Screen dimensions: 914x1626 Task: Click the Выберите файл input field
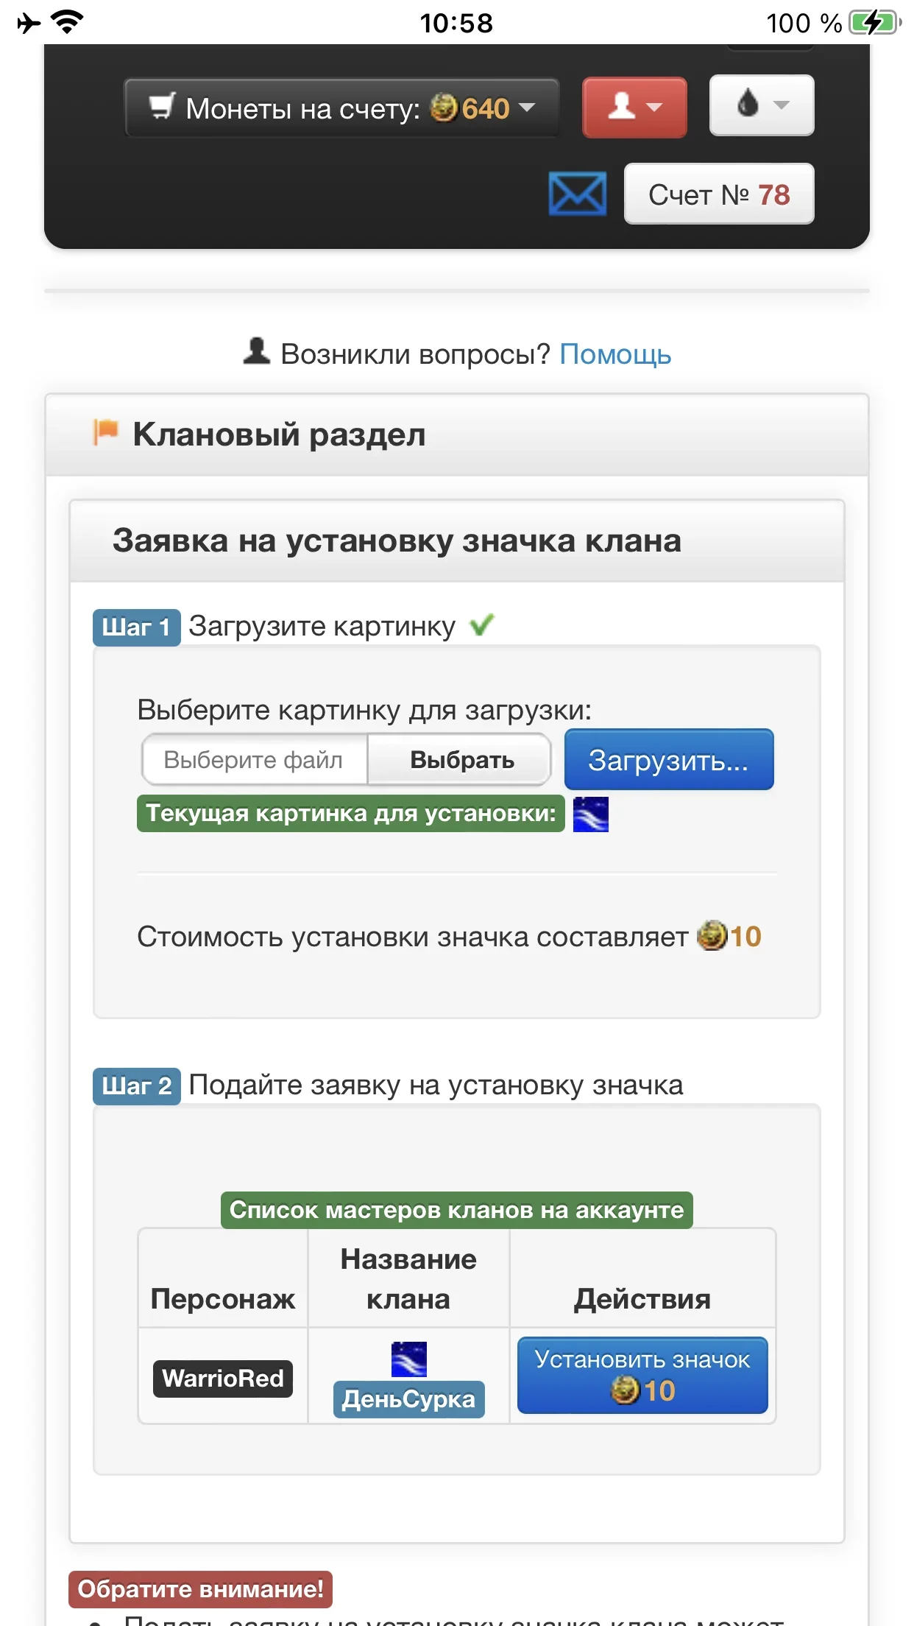tap(255, 759)
